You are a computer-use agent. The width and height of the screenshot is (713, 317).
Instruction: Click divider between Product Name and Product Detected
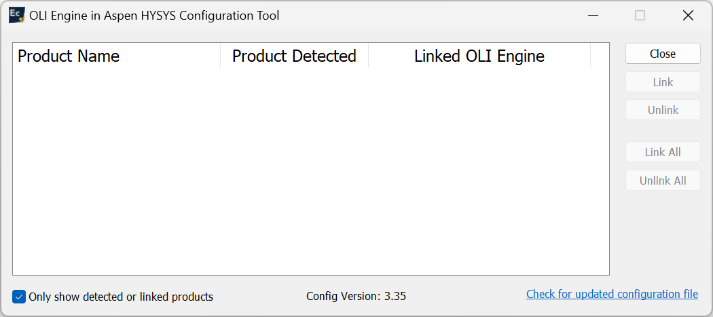click(x=221, y=56)
